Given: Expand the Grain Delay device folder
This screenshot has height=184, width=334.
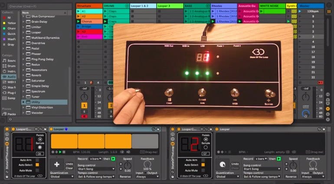Looking at the screenshot, I should (23, 22).
